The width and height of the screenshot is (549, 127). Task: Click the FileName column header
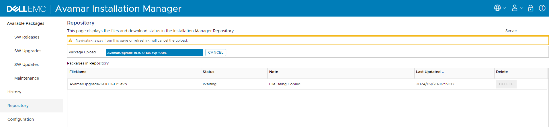[78, 72]
